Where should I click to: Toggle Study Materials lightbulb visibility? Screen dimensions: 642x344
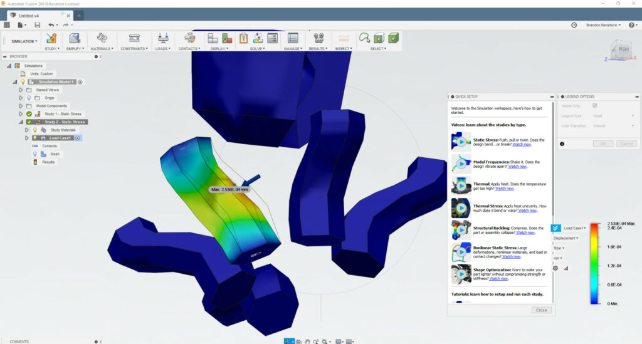[x=35, y=130]
